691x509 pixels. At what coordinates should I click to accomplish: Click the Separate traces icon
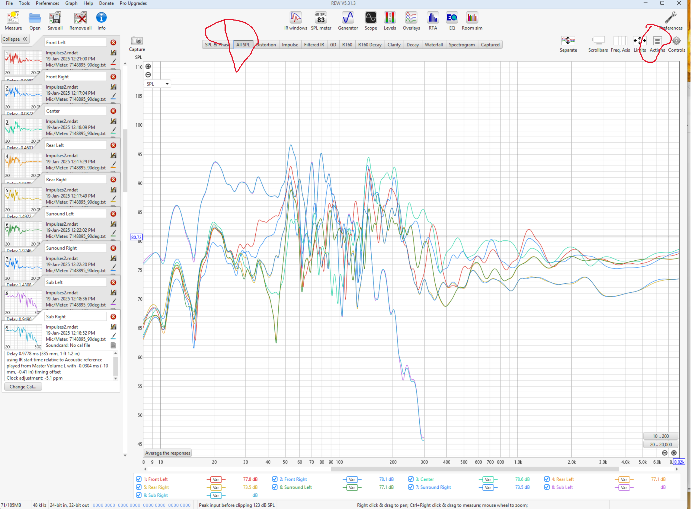(x=568, y=41)
